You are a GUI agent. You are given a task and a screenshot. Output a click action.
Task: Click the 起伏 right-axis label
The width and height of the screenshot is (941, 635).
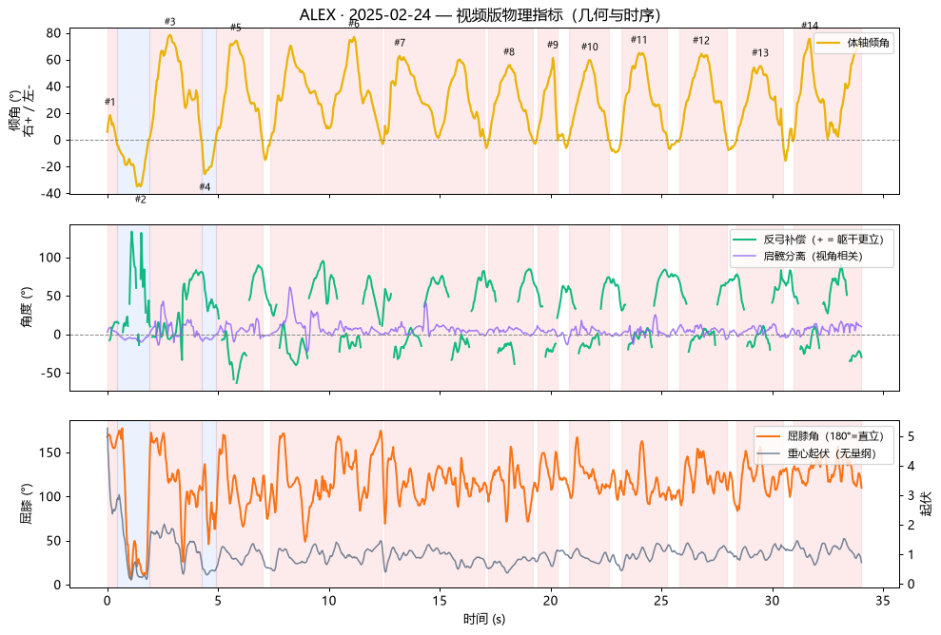click(926, 504)
